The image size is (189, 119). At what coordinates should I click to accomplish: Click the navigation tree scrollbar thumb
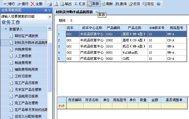click(50, 67)
